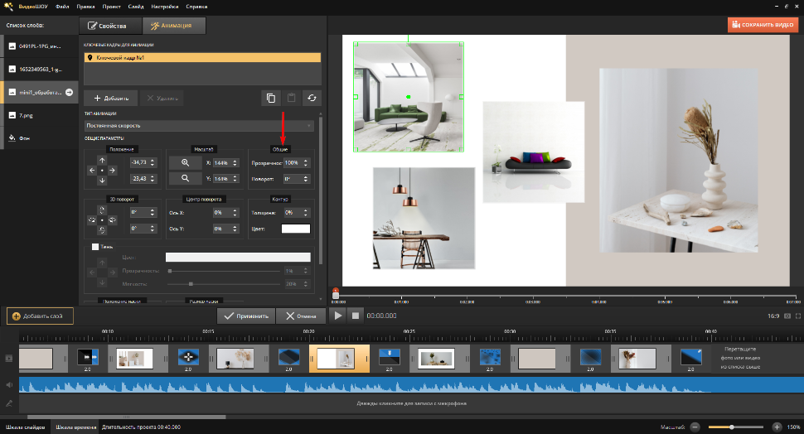Click stepper of rotation center Ось X

[x=235, y=212]
